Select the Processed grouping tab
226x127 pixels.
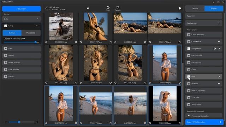pos(31,33)
